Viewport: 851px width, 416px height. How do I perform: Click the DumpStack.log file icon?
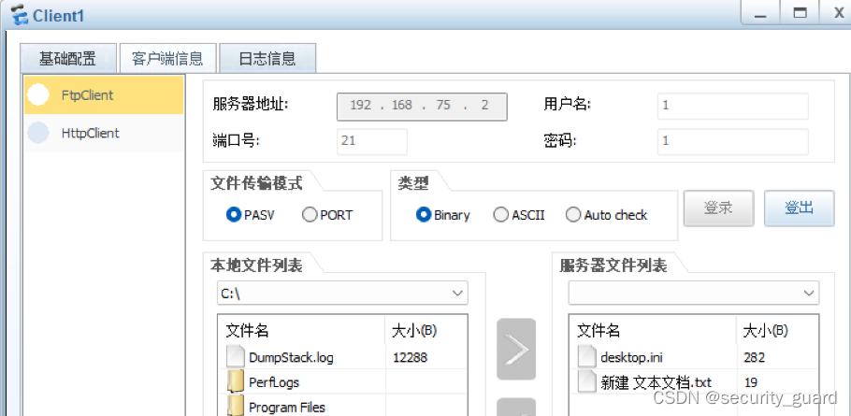[x=236, y=357]
